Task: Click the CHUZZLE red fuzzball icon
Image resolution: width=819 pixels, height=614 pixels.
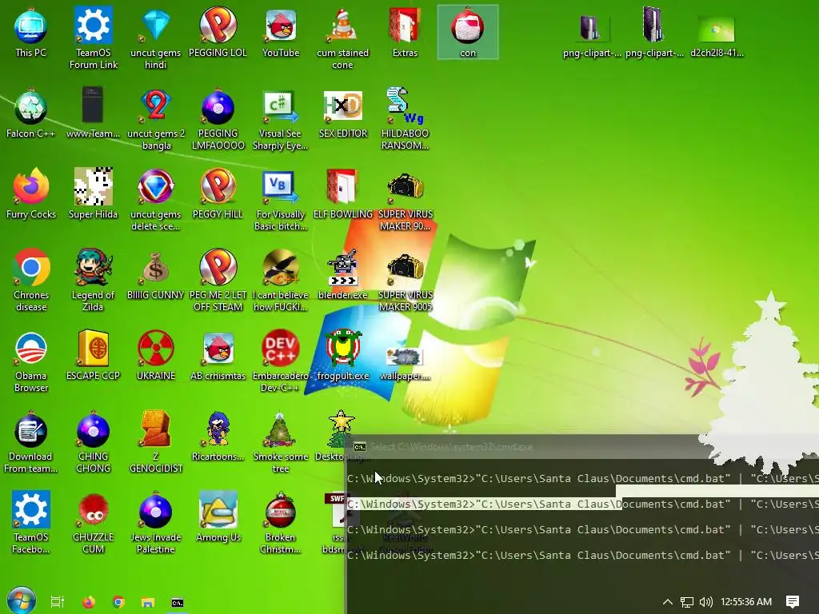Action: [93, 510]
